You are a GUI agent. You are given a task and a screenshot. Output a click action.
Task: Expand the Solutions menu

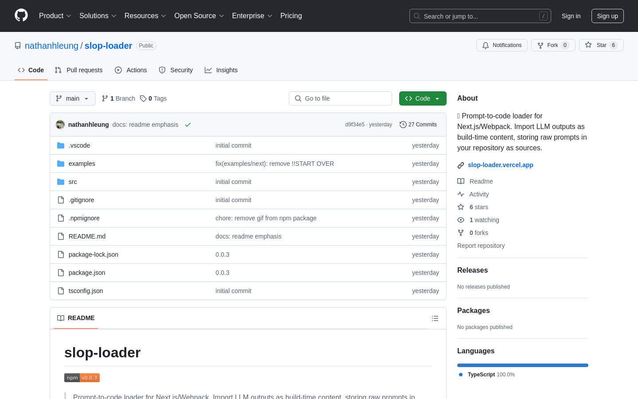[x=98, y=16]
